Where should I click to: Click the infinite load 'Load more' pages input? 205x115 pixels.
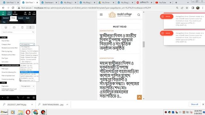pyautogui.click(x=27, y=90)
